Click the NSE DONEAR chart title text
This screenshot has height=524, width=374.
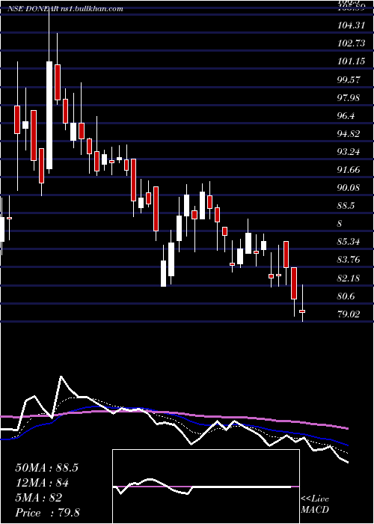[66, 9]
